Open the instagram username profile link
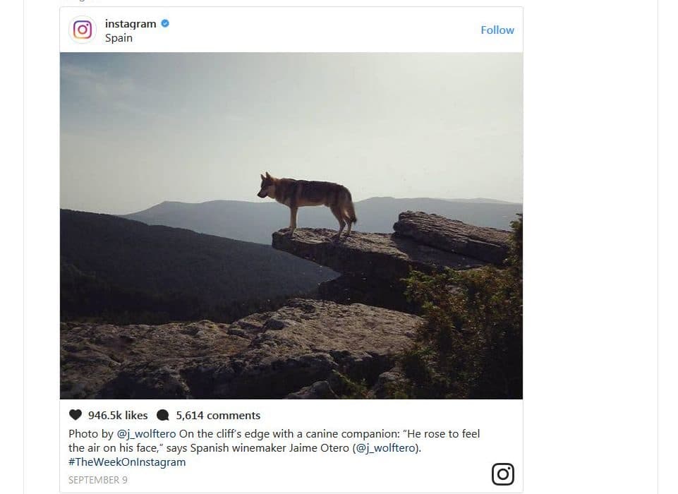The height and width of the screenshot is (494, 678). [131, 23]
